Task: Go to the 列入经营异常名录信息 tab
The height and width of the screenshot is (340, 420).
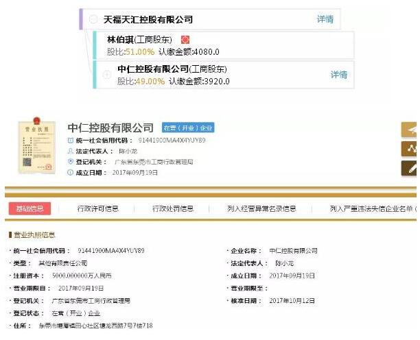Action: [261, 209]
